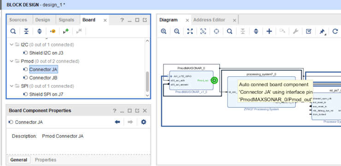Close the Diagram tab
This screenshot has width=341, height=166.
(187, 20)
